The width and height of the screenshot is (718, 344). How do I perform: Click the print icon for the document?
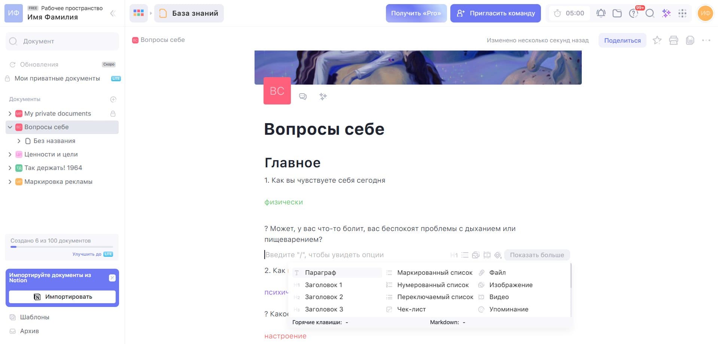point(673,40)
